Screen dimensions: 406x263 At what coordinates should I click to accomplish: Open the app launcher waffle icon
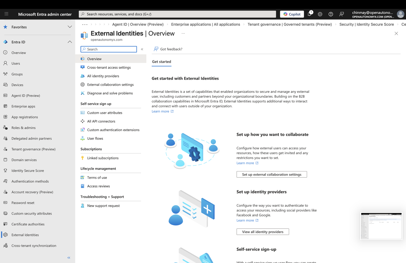6,14
